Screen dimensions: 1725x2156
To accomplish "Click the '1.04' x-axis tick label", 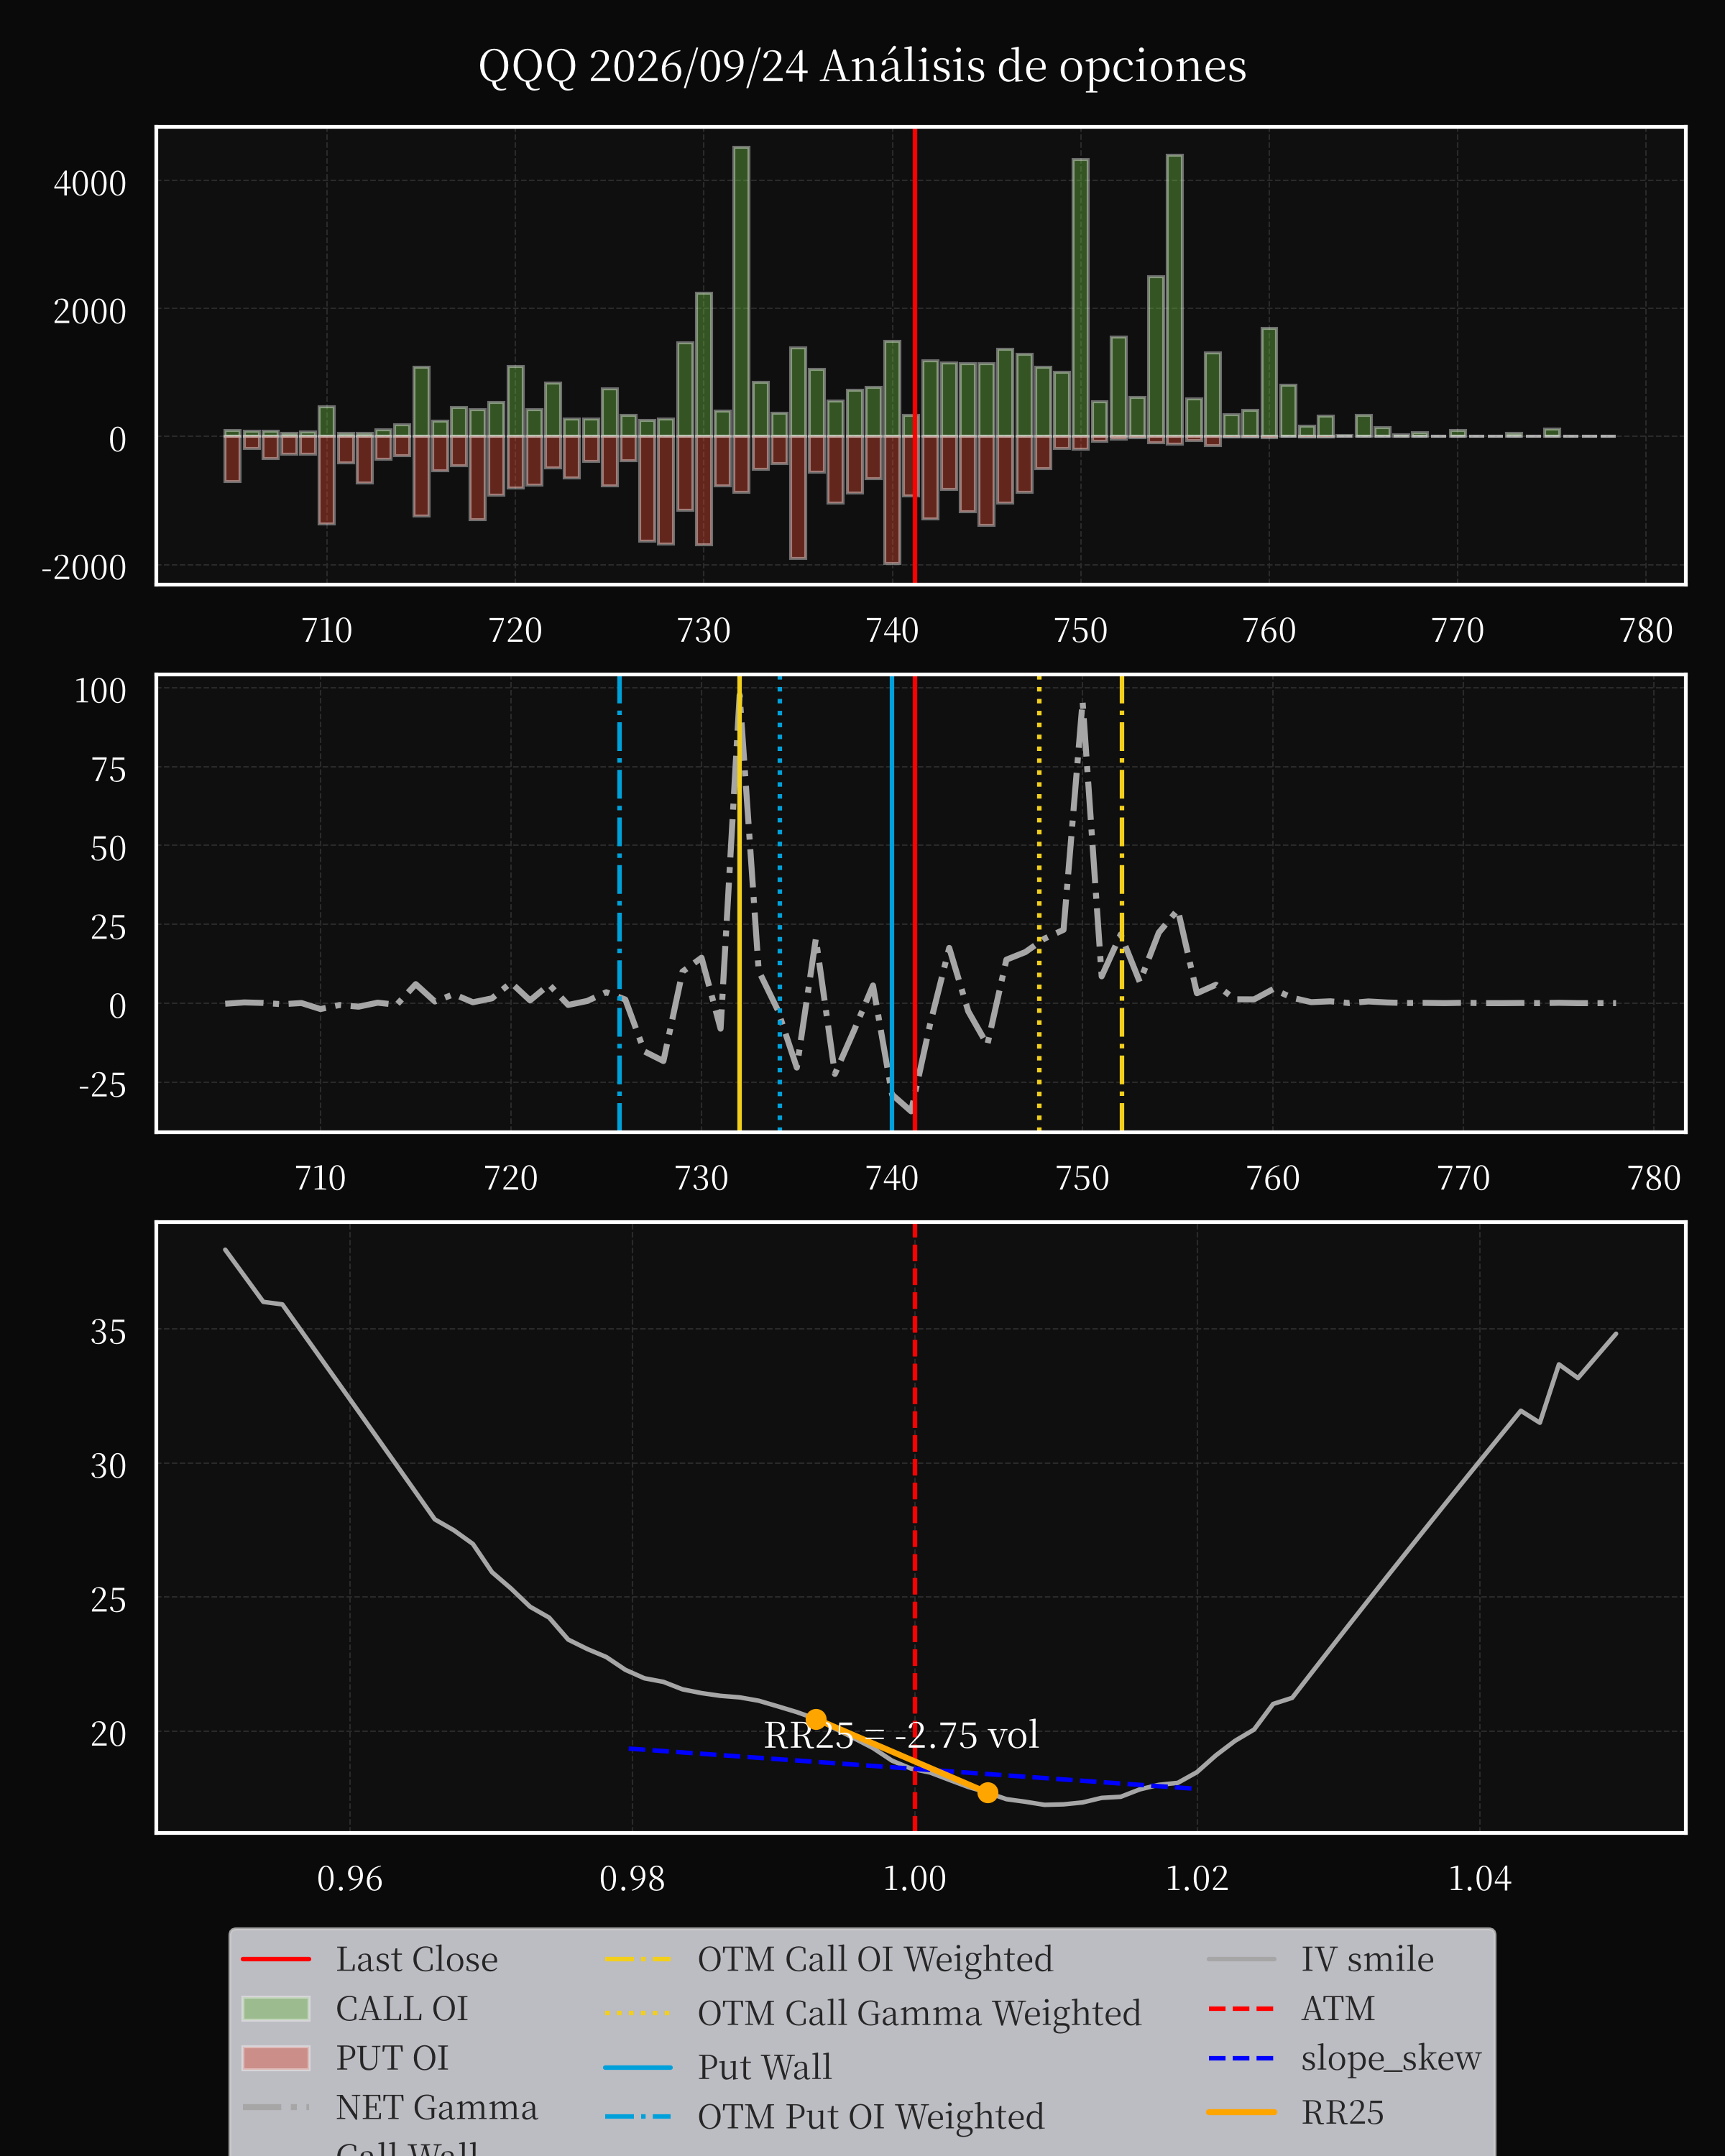I will (1479, 1879).
